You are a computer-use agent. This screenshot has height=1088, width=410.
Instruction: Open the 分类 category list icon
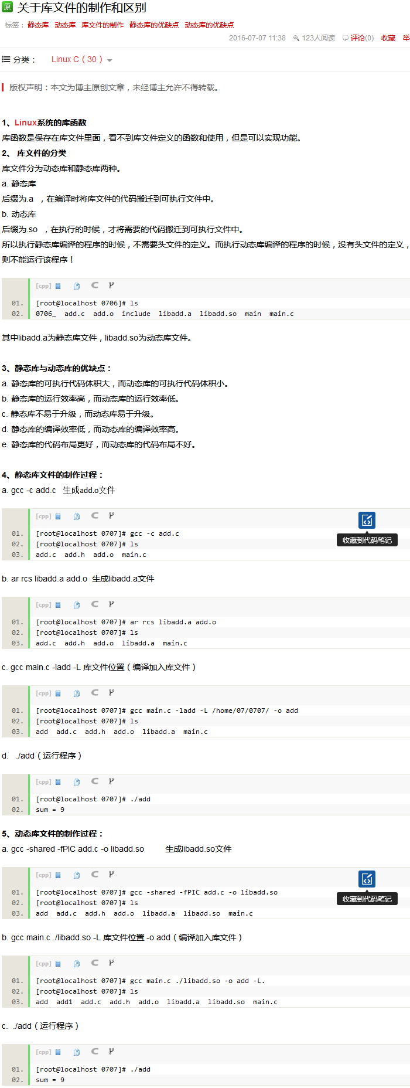[6, 59]
